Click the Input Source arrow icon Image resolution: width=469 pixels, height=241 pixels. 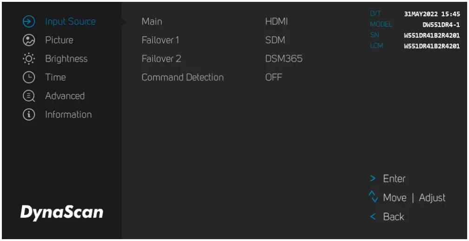point(29,21)
